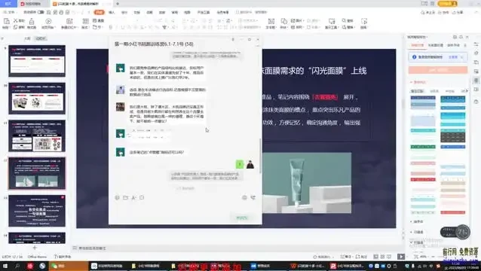This screenshot has height=271, width=481.
Task: Switch to the Animation ribbon tab
Action: [149, 12]
